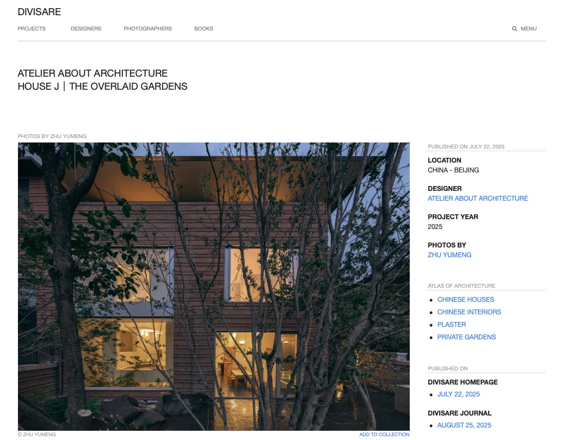Open designer link Atelier About Architecture
Image resolution: width=573 pixels, height=440 pixels.
pos(478,199)
